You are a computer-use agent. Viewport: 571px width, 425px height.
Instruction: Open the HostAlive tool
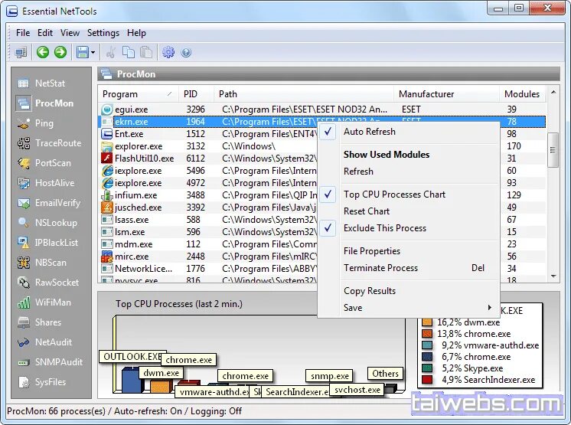tap(46, 183)
